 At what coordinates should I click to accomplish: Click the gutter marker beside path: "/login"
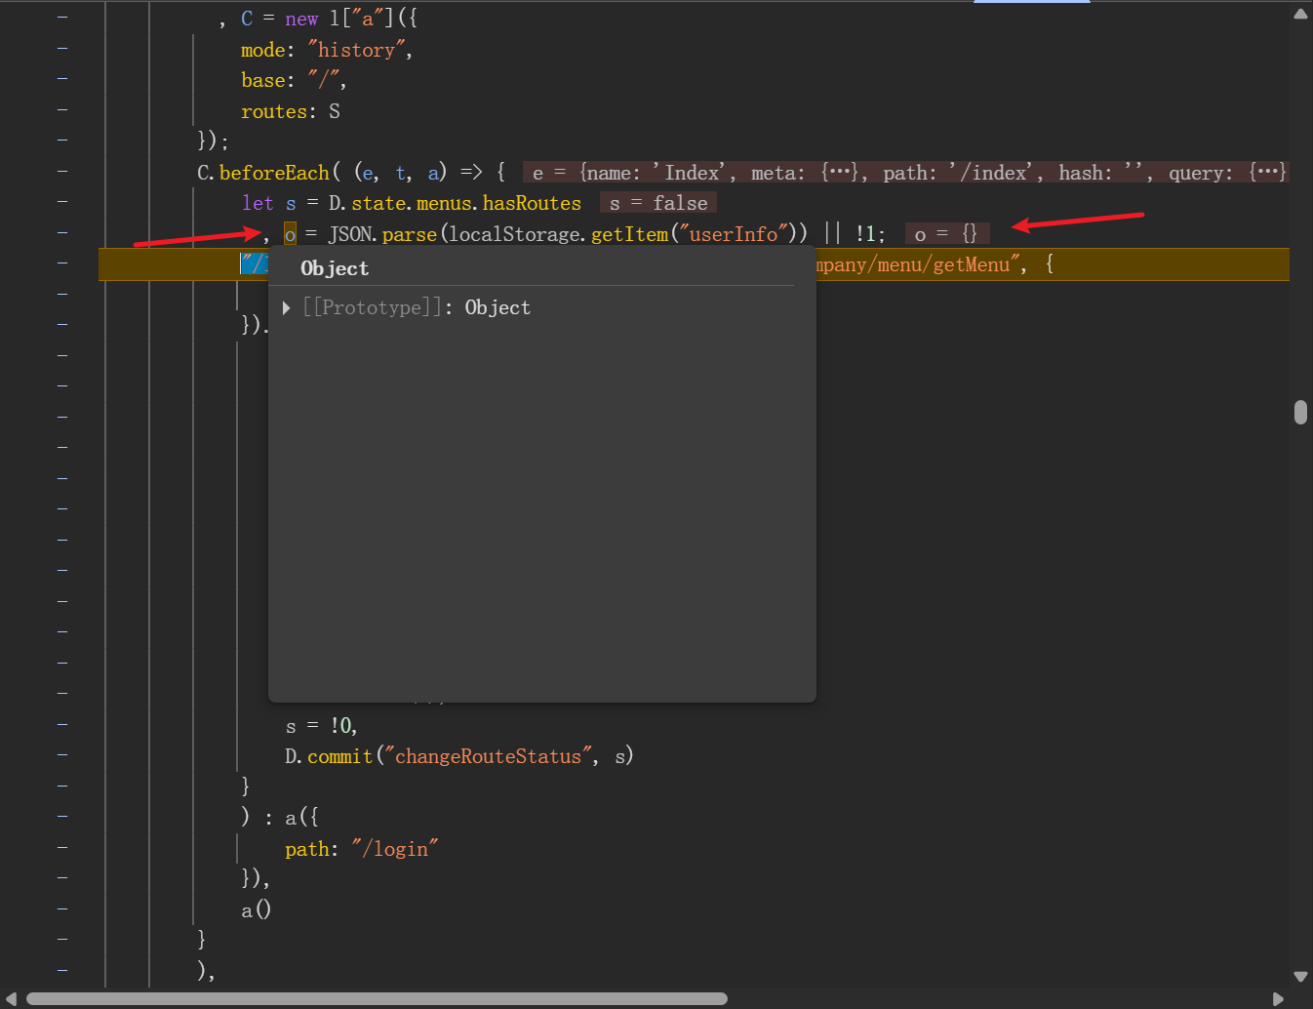(62, 847)
